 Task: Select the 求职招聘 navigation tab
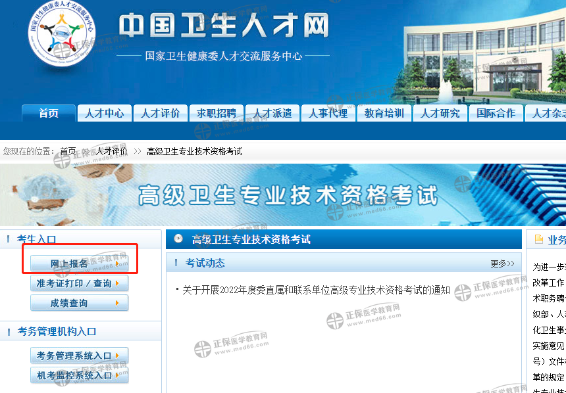[x=216, y=113]
